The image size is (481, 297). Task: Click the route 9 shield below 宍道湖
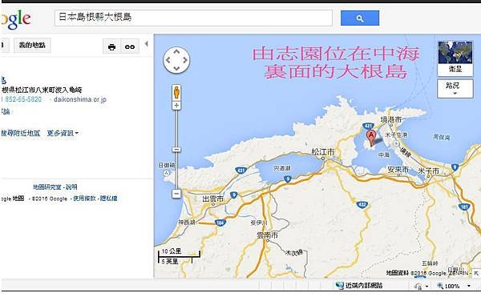[x=288, y=179]
